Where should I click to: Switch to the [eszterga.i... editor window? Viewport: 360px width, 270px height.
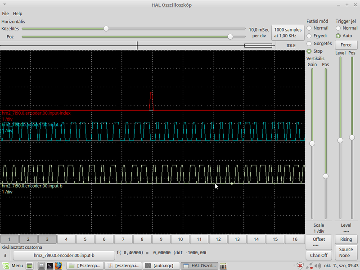123,266
